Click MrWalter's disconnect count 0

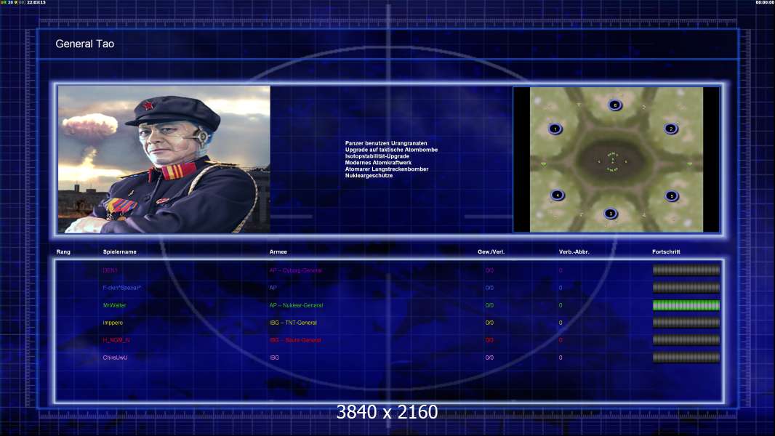(x=561, y=305)
